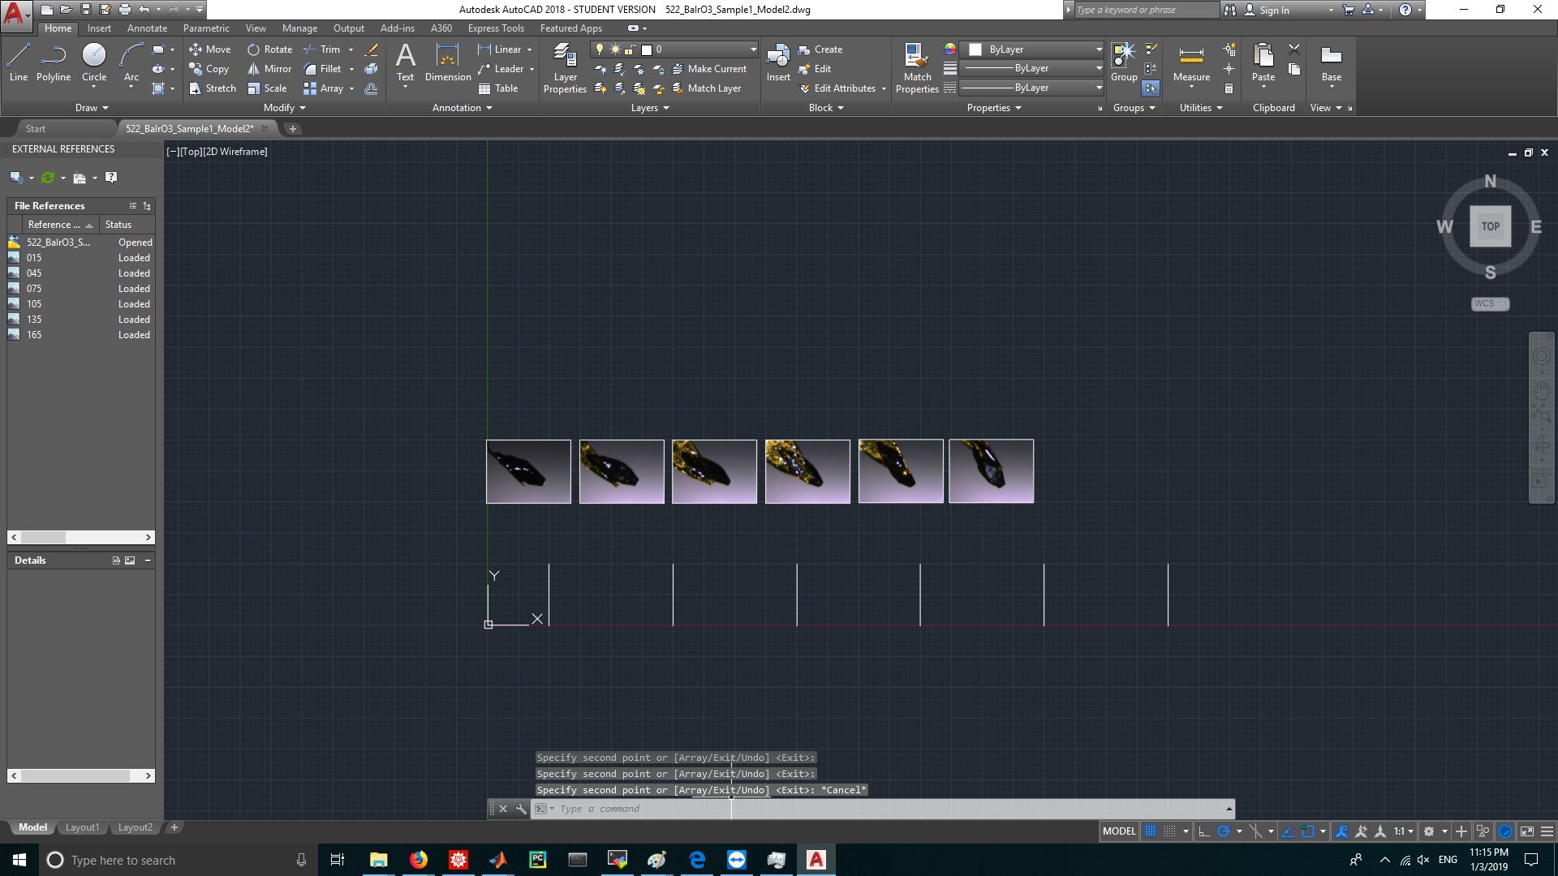Open the layer selection dropdown

point(674,49)
